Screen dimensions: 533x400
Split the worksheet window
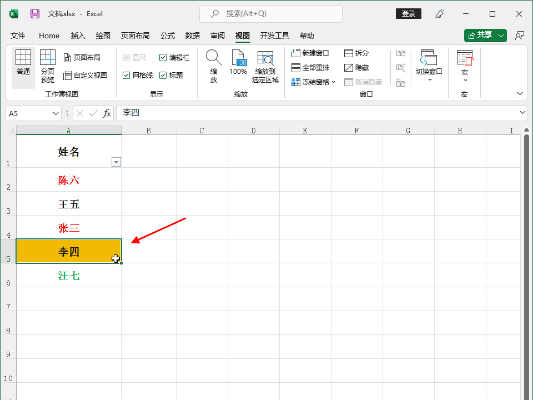(356, 53)
